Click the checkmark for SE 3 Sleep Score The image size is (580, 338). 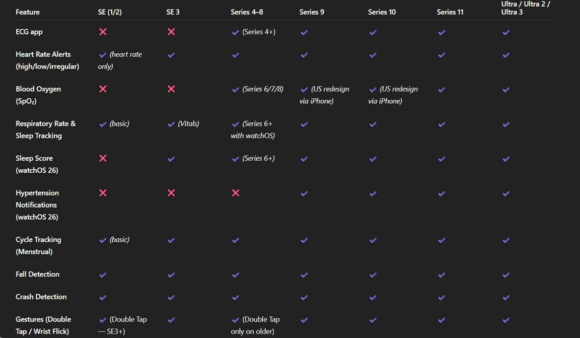[171, 159]
